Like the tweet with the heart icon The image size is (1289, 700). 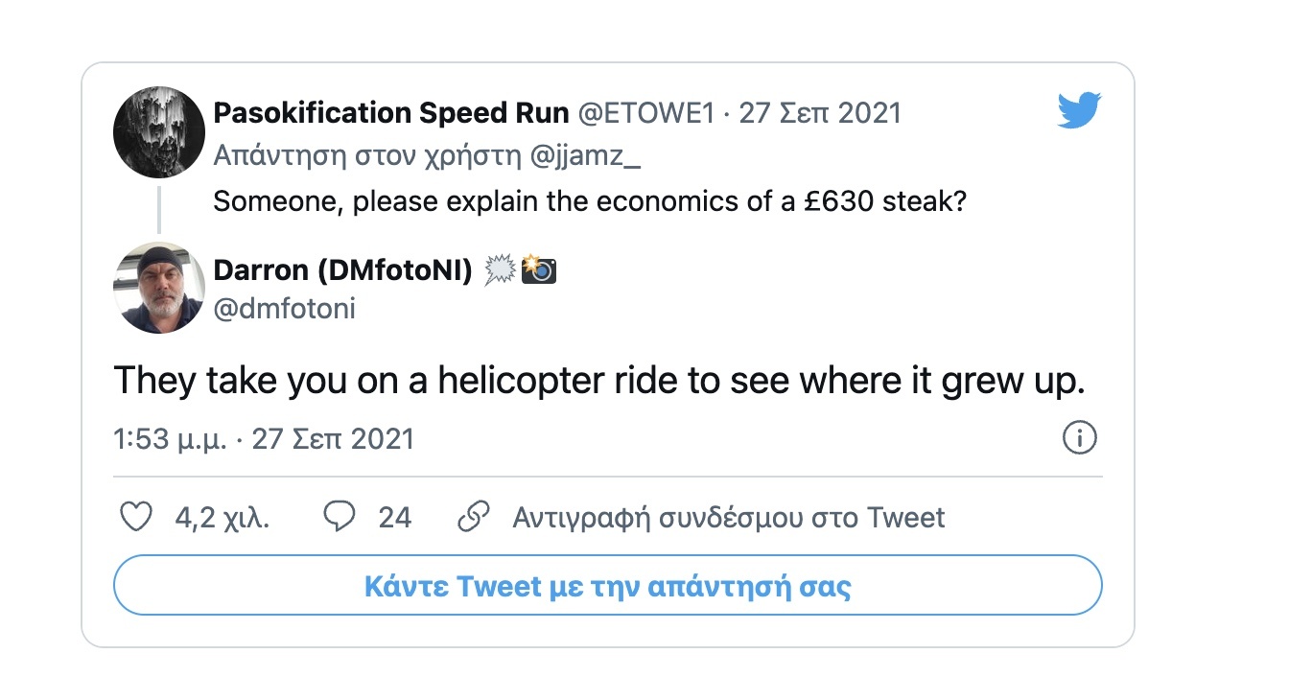136,518
